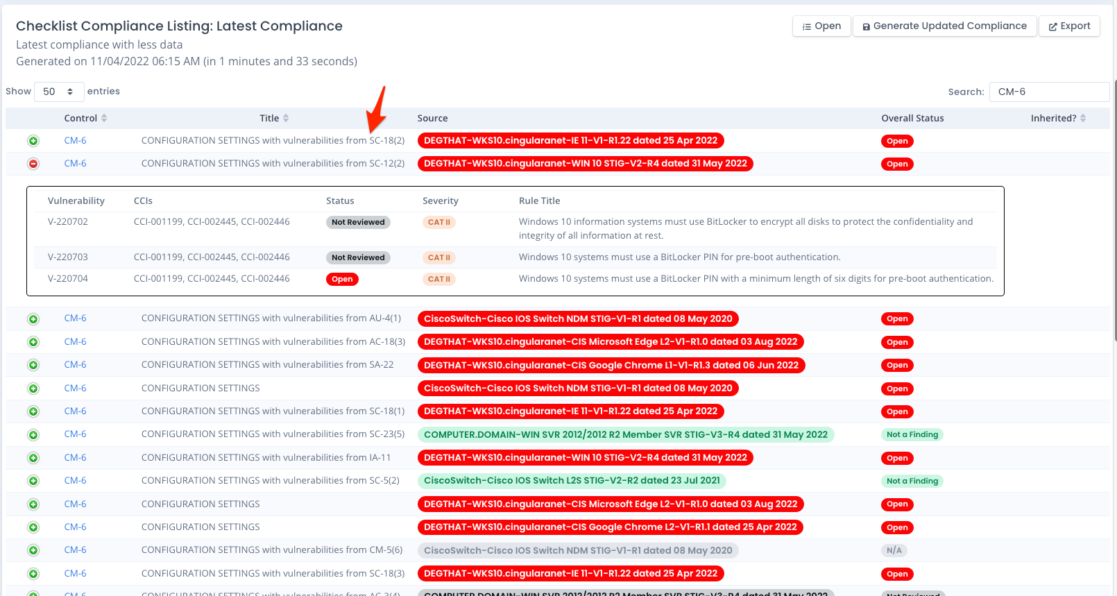This screenshot has width=1117, height=596.
Task: Expand the CM-6 row from CM-5(6)
Action: point(33,550)
